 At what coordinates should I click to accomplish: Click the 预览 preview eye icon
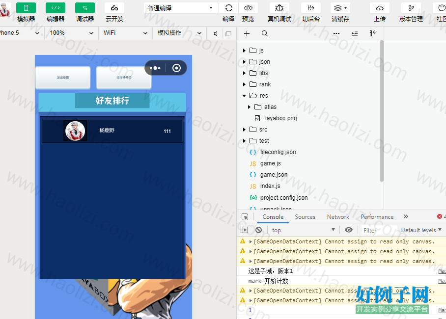[x=248, y=8]
